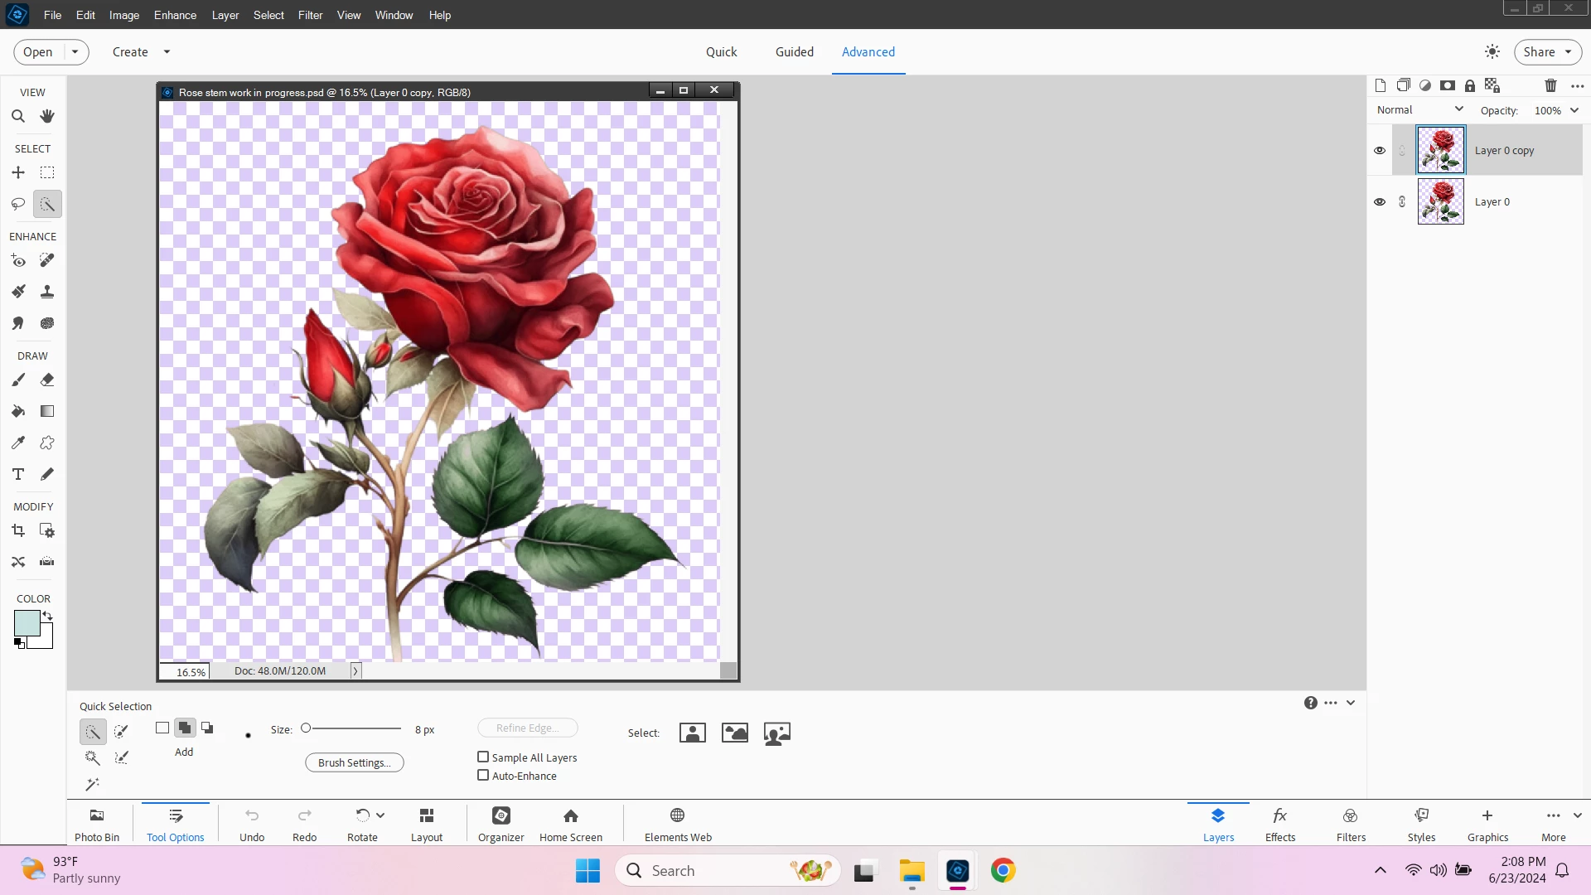Click the foreground color swatch
1591x895 pixels.
26,622
